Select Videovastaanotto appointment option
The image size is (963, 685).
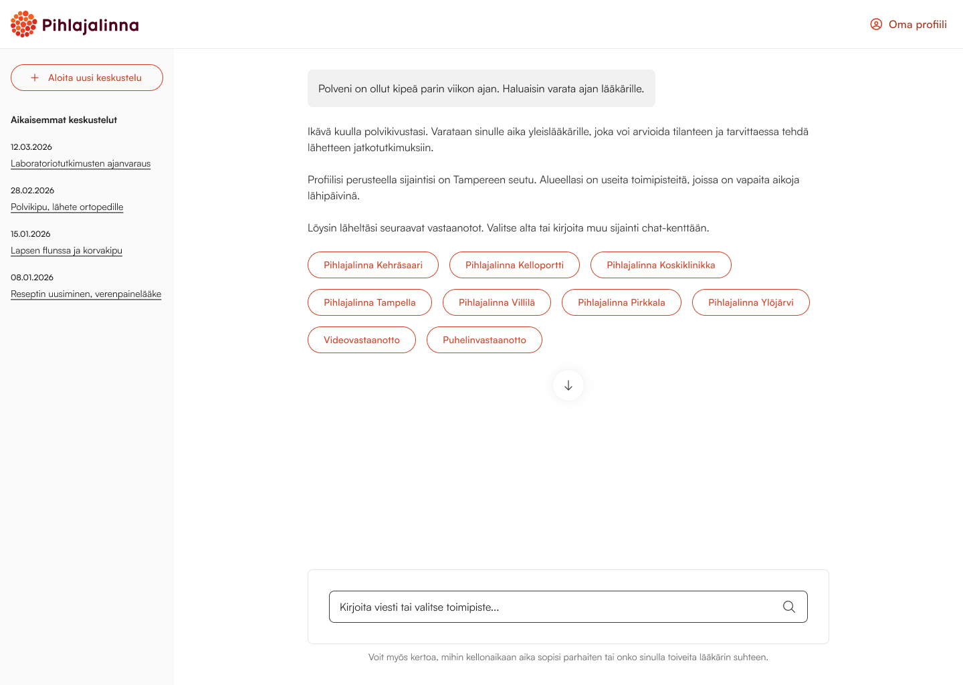click(x=362, y=340)
